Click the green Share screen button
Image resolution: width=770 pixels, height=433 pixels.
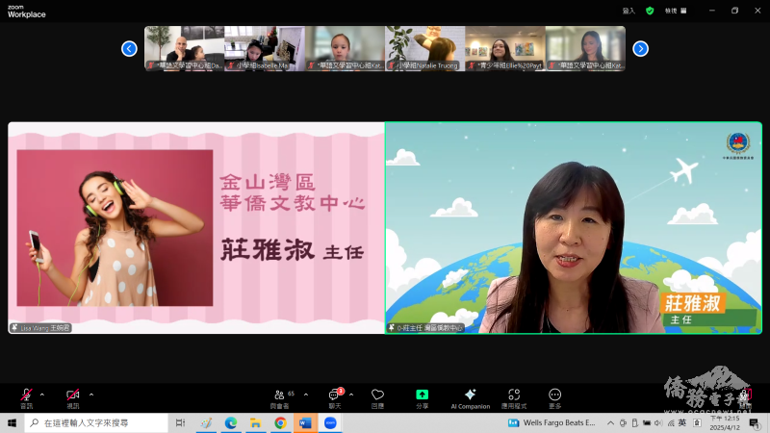422,395
